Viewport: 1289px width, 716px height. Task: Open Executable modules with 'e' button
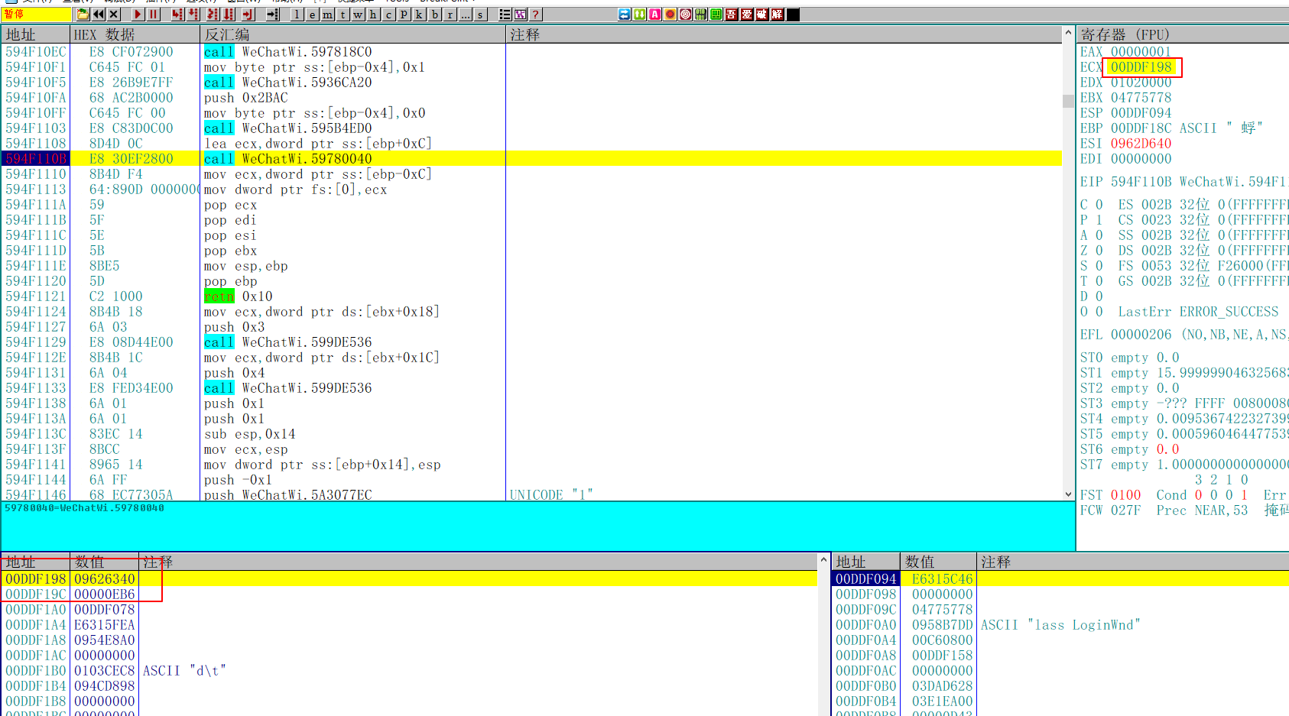pos(313,15)
